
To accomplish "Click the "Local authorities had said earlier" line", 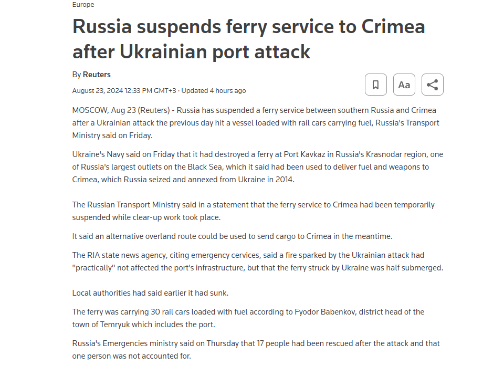I will point(150,293).
